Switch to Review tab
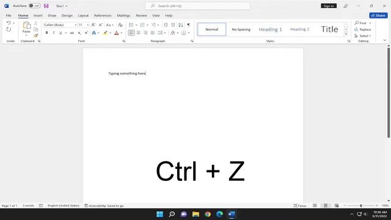 tap(141, 15)
